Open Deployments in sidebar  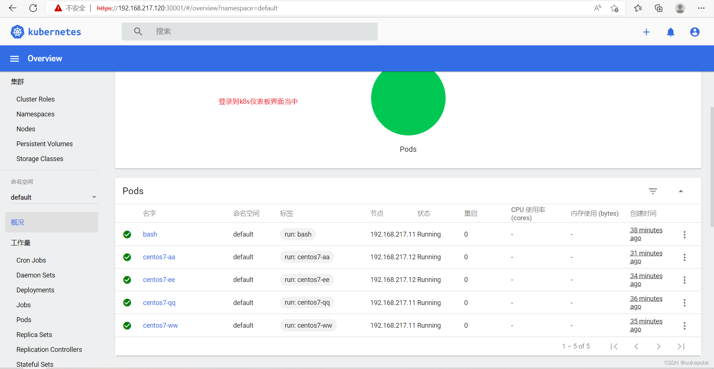35,290
